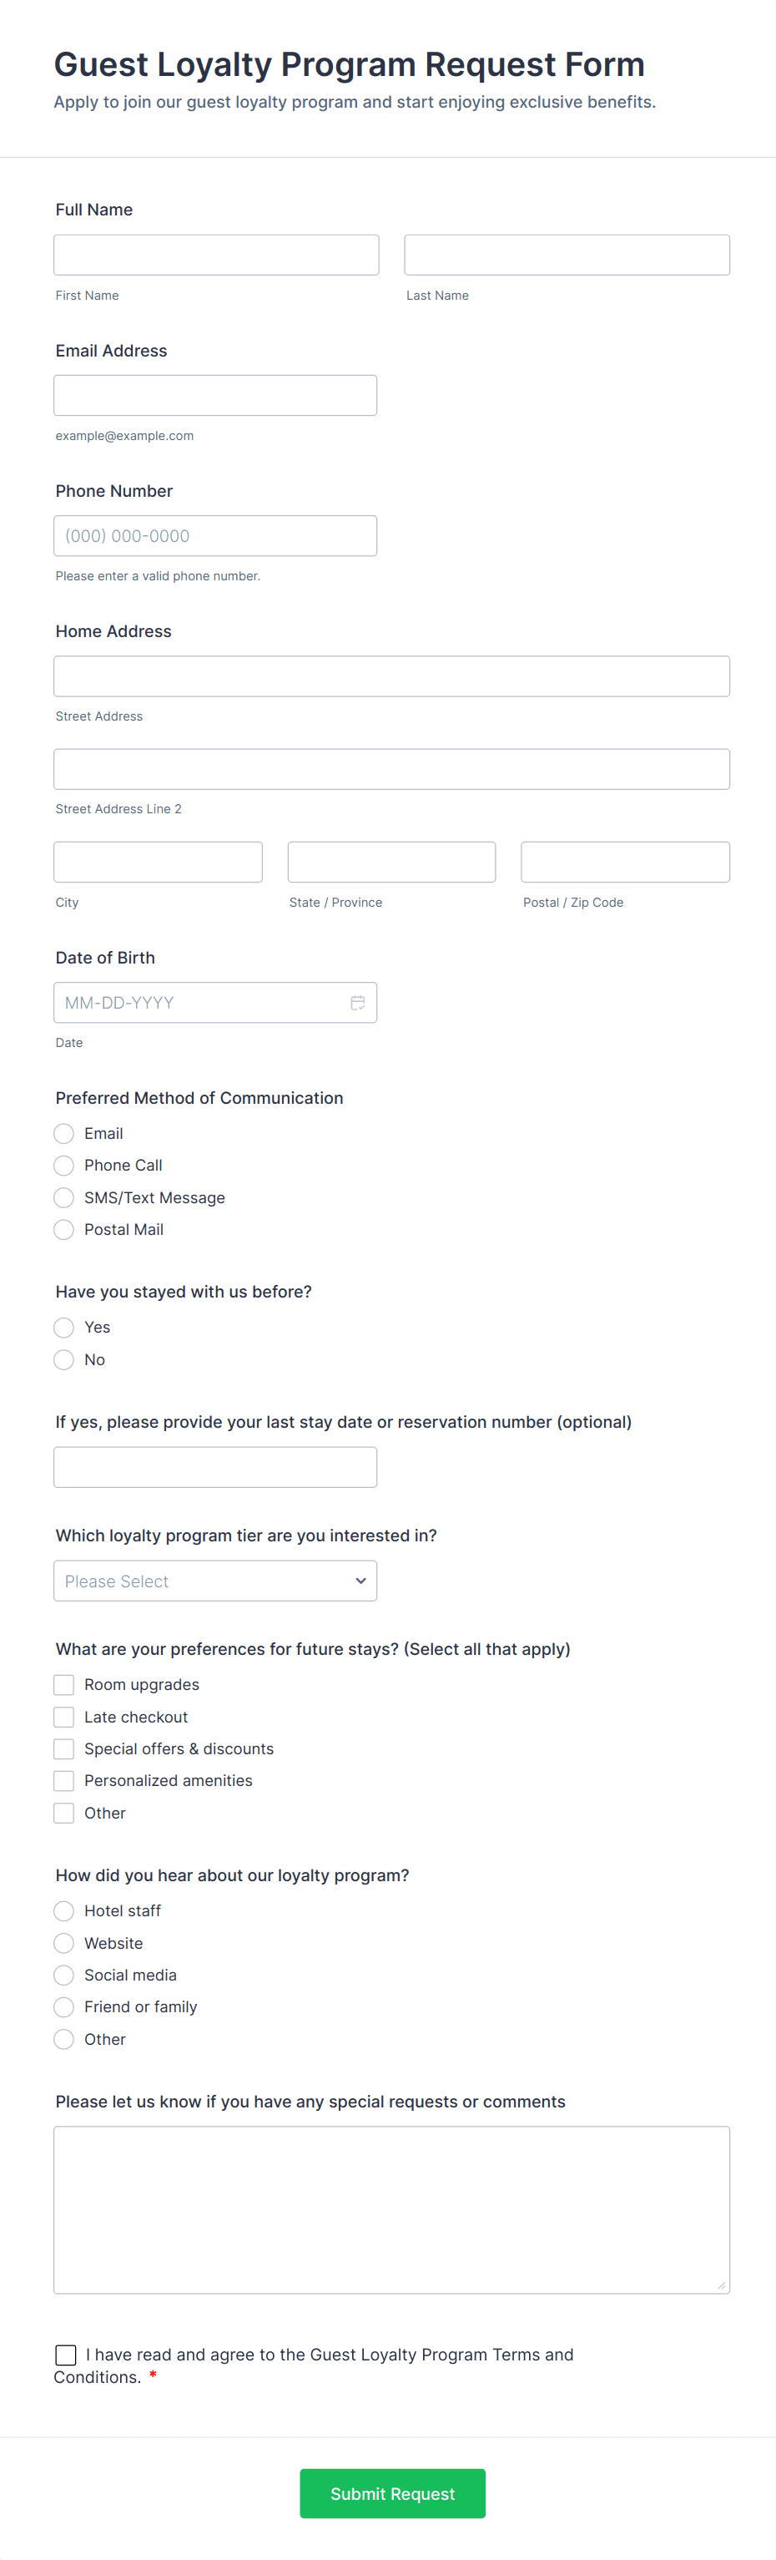Screen dimensions: 776x2560
Task: Select the Street Address Line 2 field
Action: (391, 769)
